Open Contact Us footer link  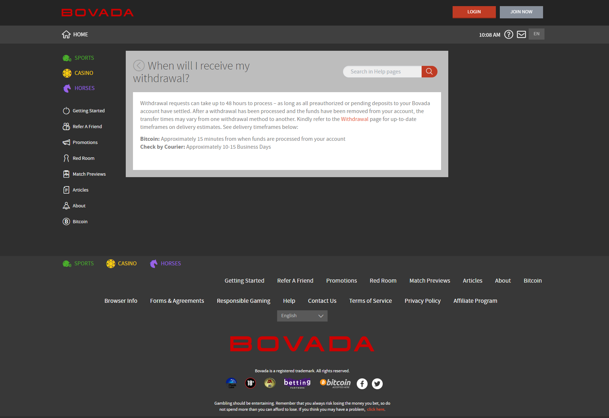click(x=322, y=301)
